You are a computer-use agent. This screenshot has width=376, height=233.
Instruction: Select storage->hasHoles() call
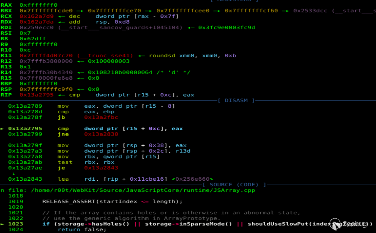pyautogui.click(x=93, y=224)
